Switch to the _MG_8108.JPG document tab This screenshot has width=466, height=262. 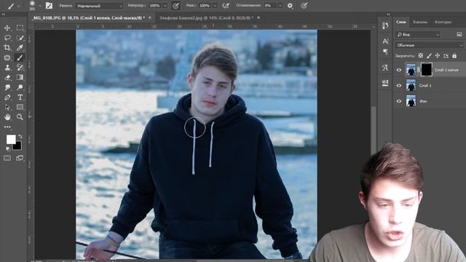coord(89,17)
